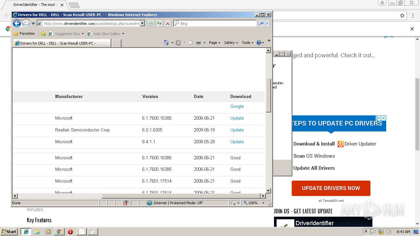Viewport: 420px width, 236px height.
Task: Refresh the page in Internet Explorer
Action: (x=159, y=24)
